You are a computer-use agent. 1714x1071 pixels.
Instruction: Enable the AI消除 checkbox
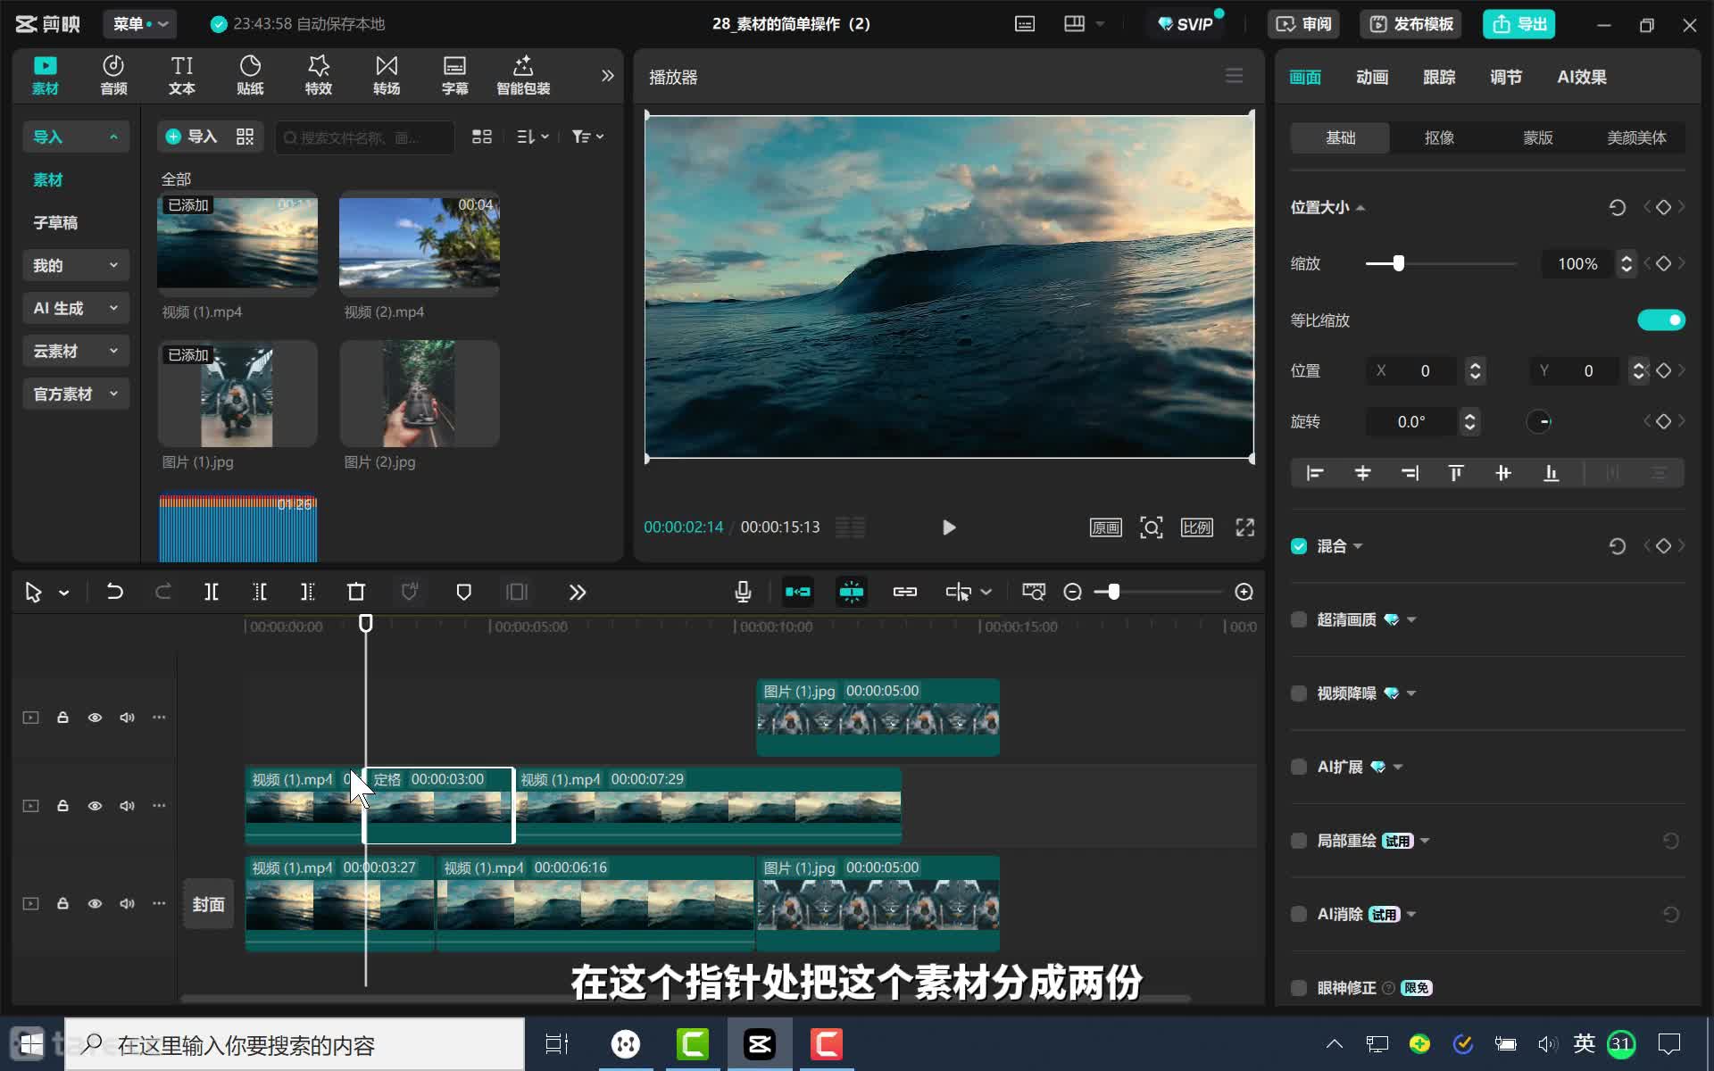click(1299, 914)
